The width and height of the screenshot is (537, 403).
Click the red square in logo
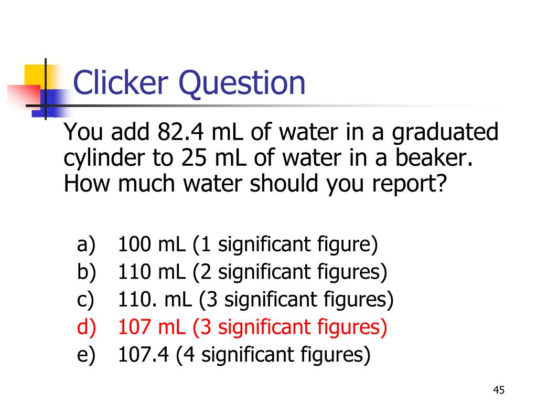pyautogui.click(x=23, y=97)
